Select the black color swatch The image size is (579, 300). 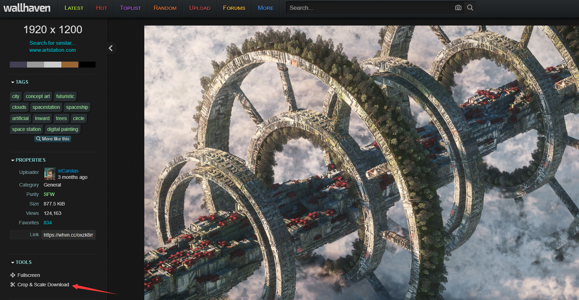[x=87, y=64]
